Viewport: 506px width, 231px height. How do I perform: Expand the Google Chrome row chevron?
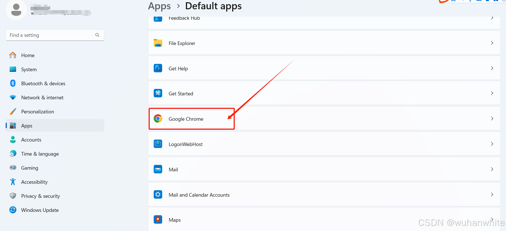(x=492, y=118)
